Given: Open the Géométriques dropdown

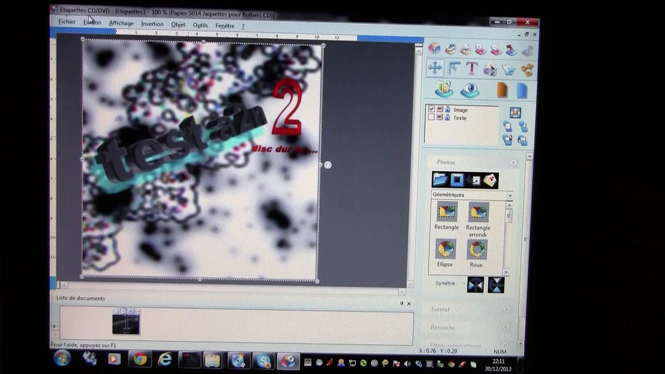Looking at the screenshot, I should 510,195.
